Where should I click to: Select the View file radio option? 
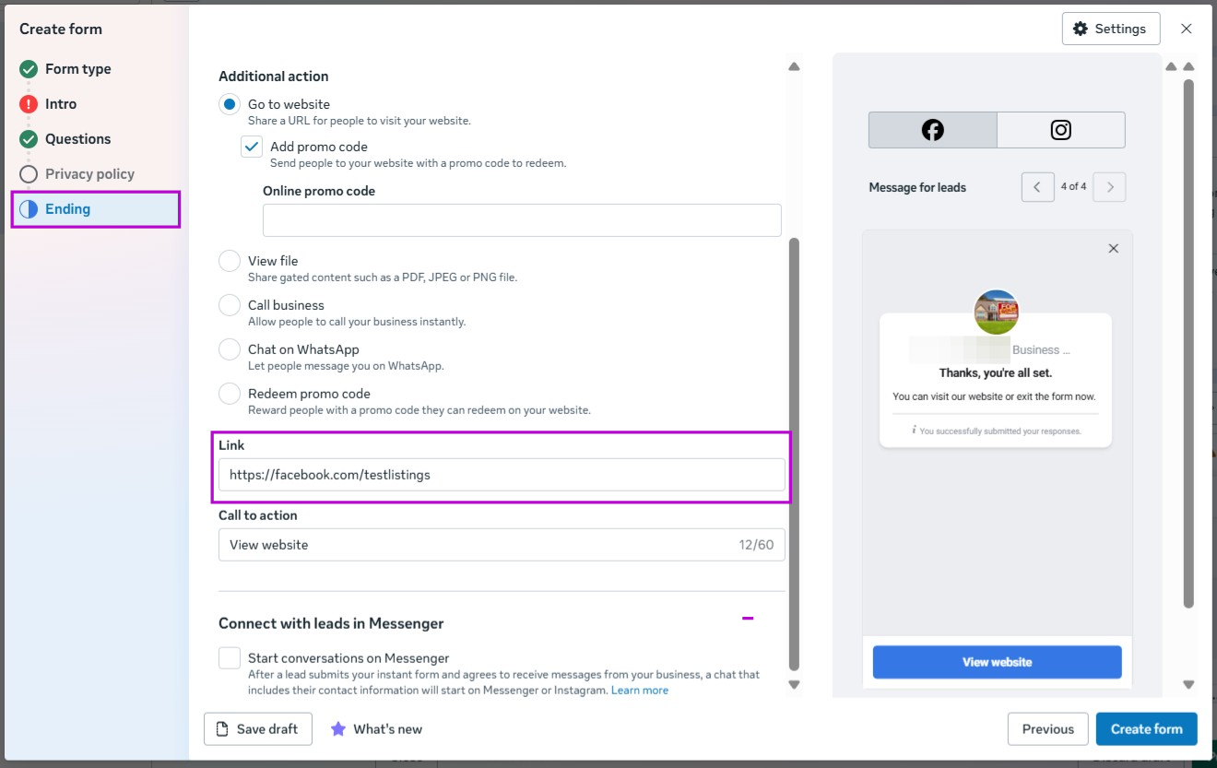tap(230, 261)
